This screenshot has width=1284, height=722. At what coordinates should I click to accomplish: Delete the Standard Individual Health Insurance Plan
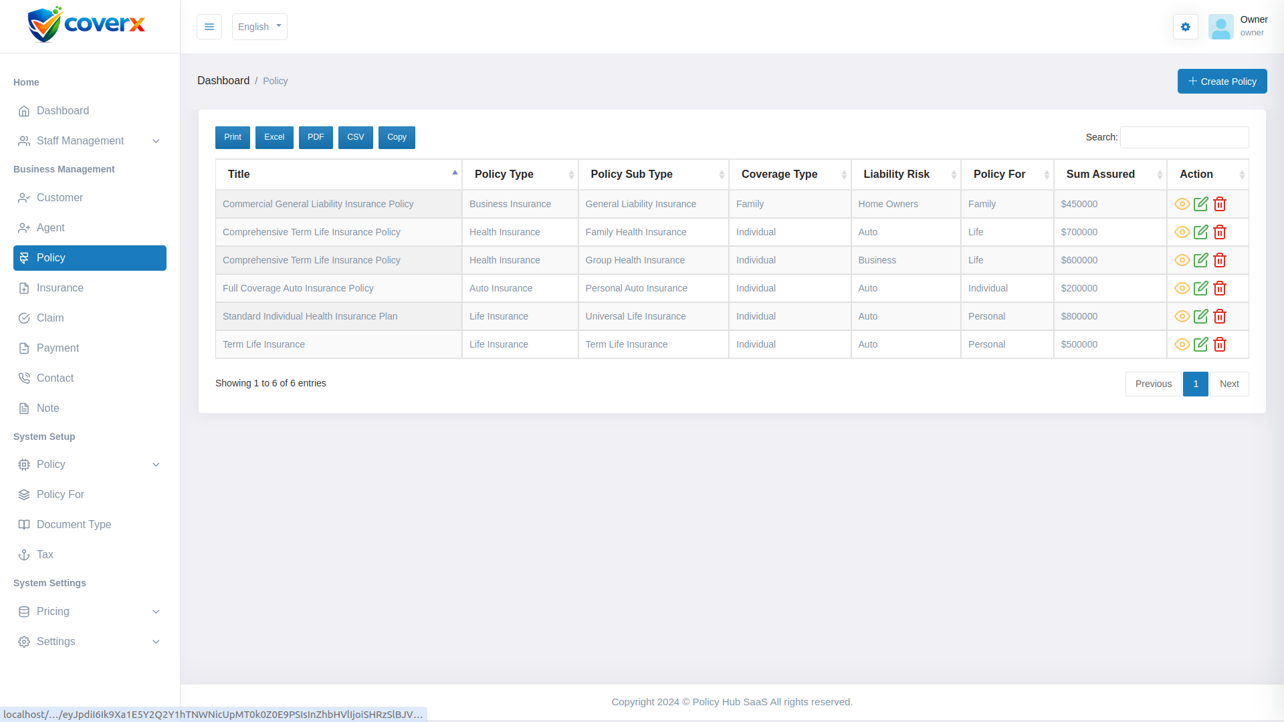pos(1220,316)
